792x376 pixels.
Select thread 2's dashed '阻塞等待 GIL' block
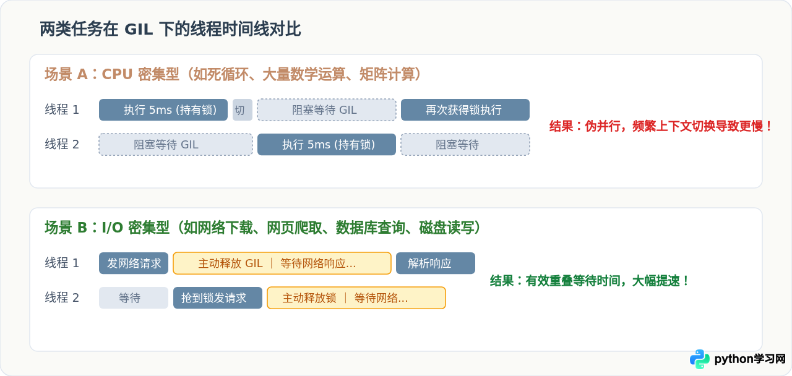point(176,145)
